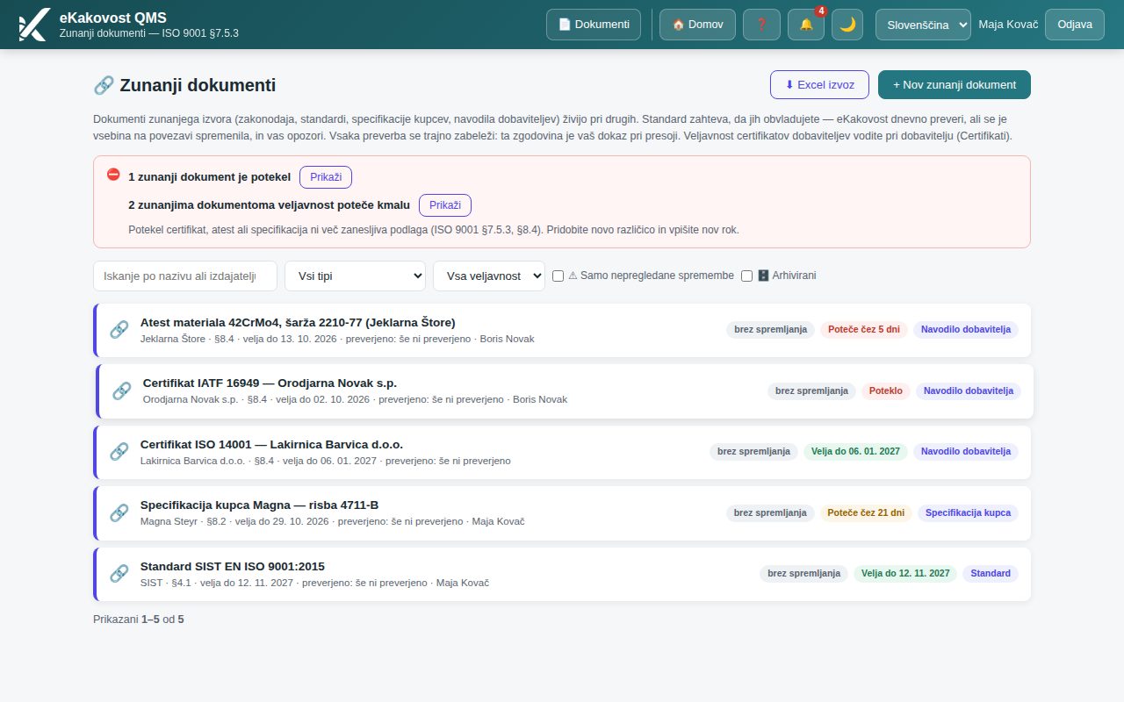This screenshot has width=1124, height=702.
Task: Tick the Arhivirani checkbox
Action: pos(747,276)
